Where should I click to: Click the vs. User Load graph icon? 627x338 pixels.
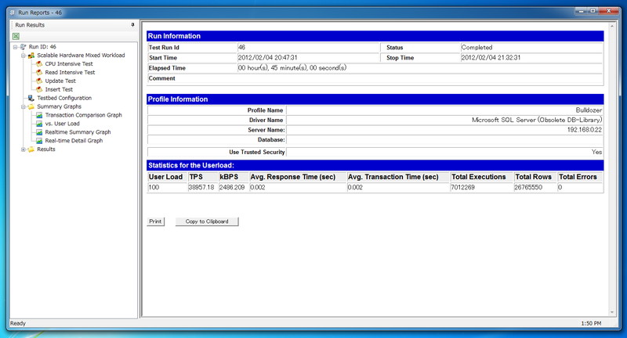point(39,124)
